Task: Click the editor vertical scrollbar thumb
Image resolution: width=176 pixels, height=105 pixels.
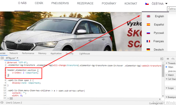Action: click(163, 71)
